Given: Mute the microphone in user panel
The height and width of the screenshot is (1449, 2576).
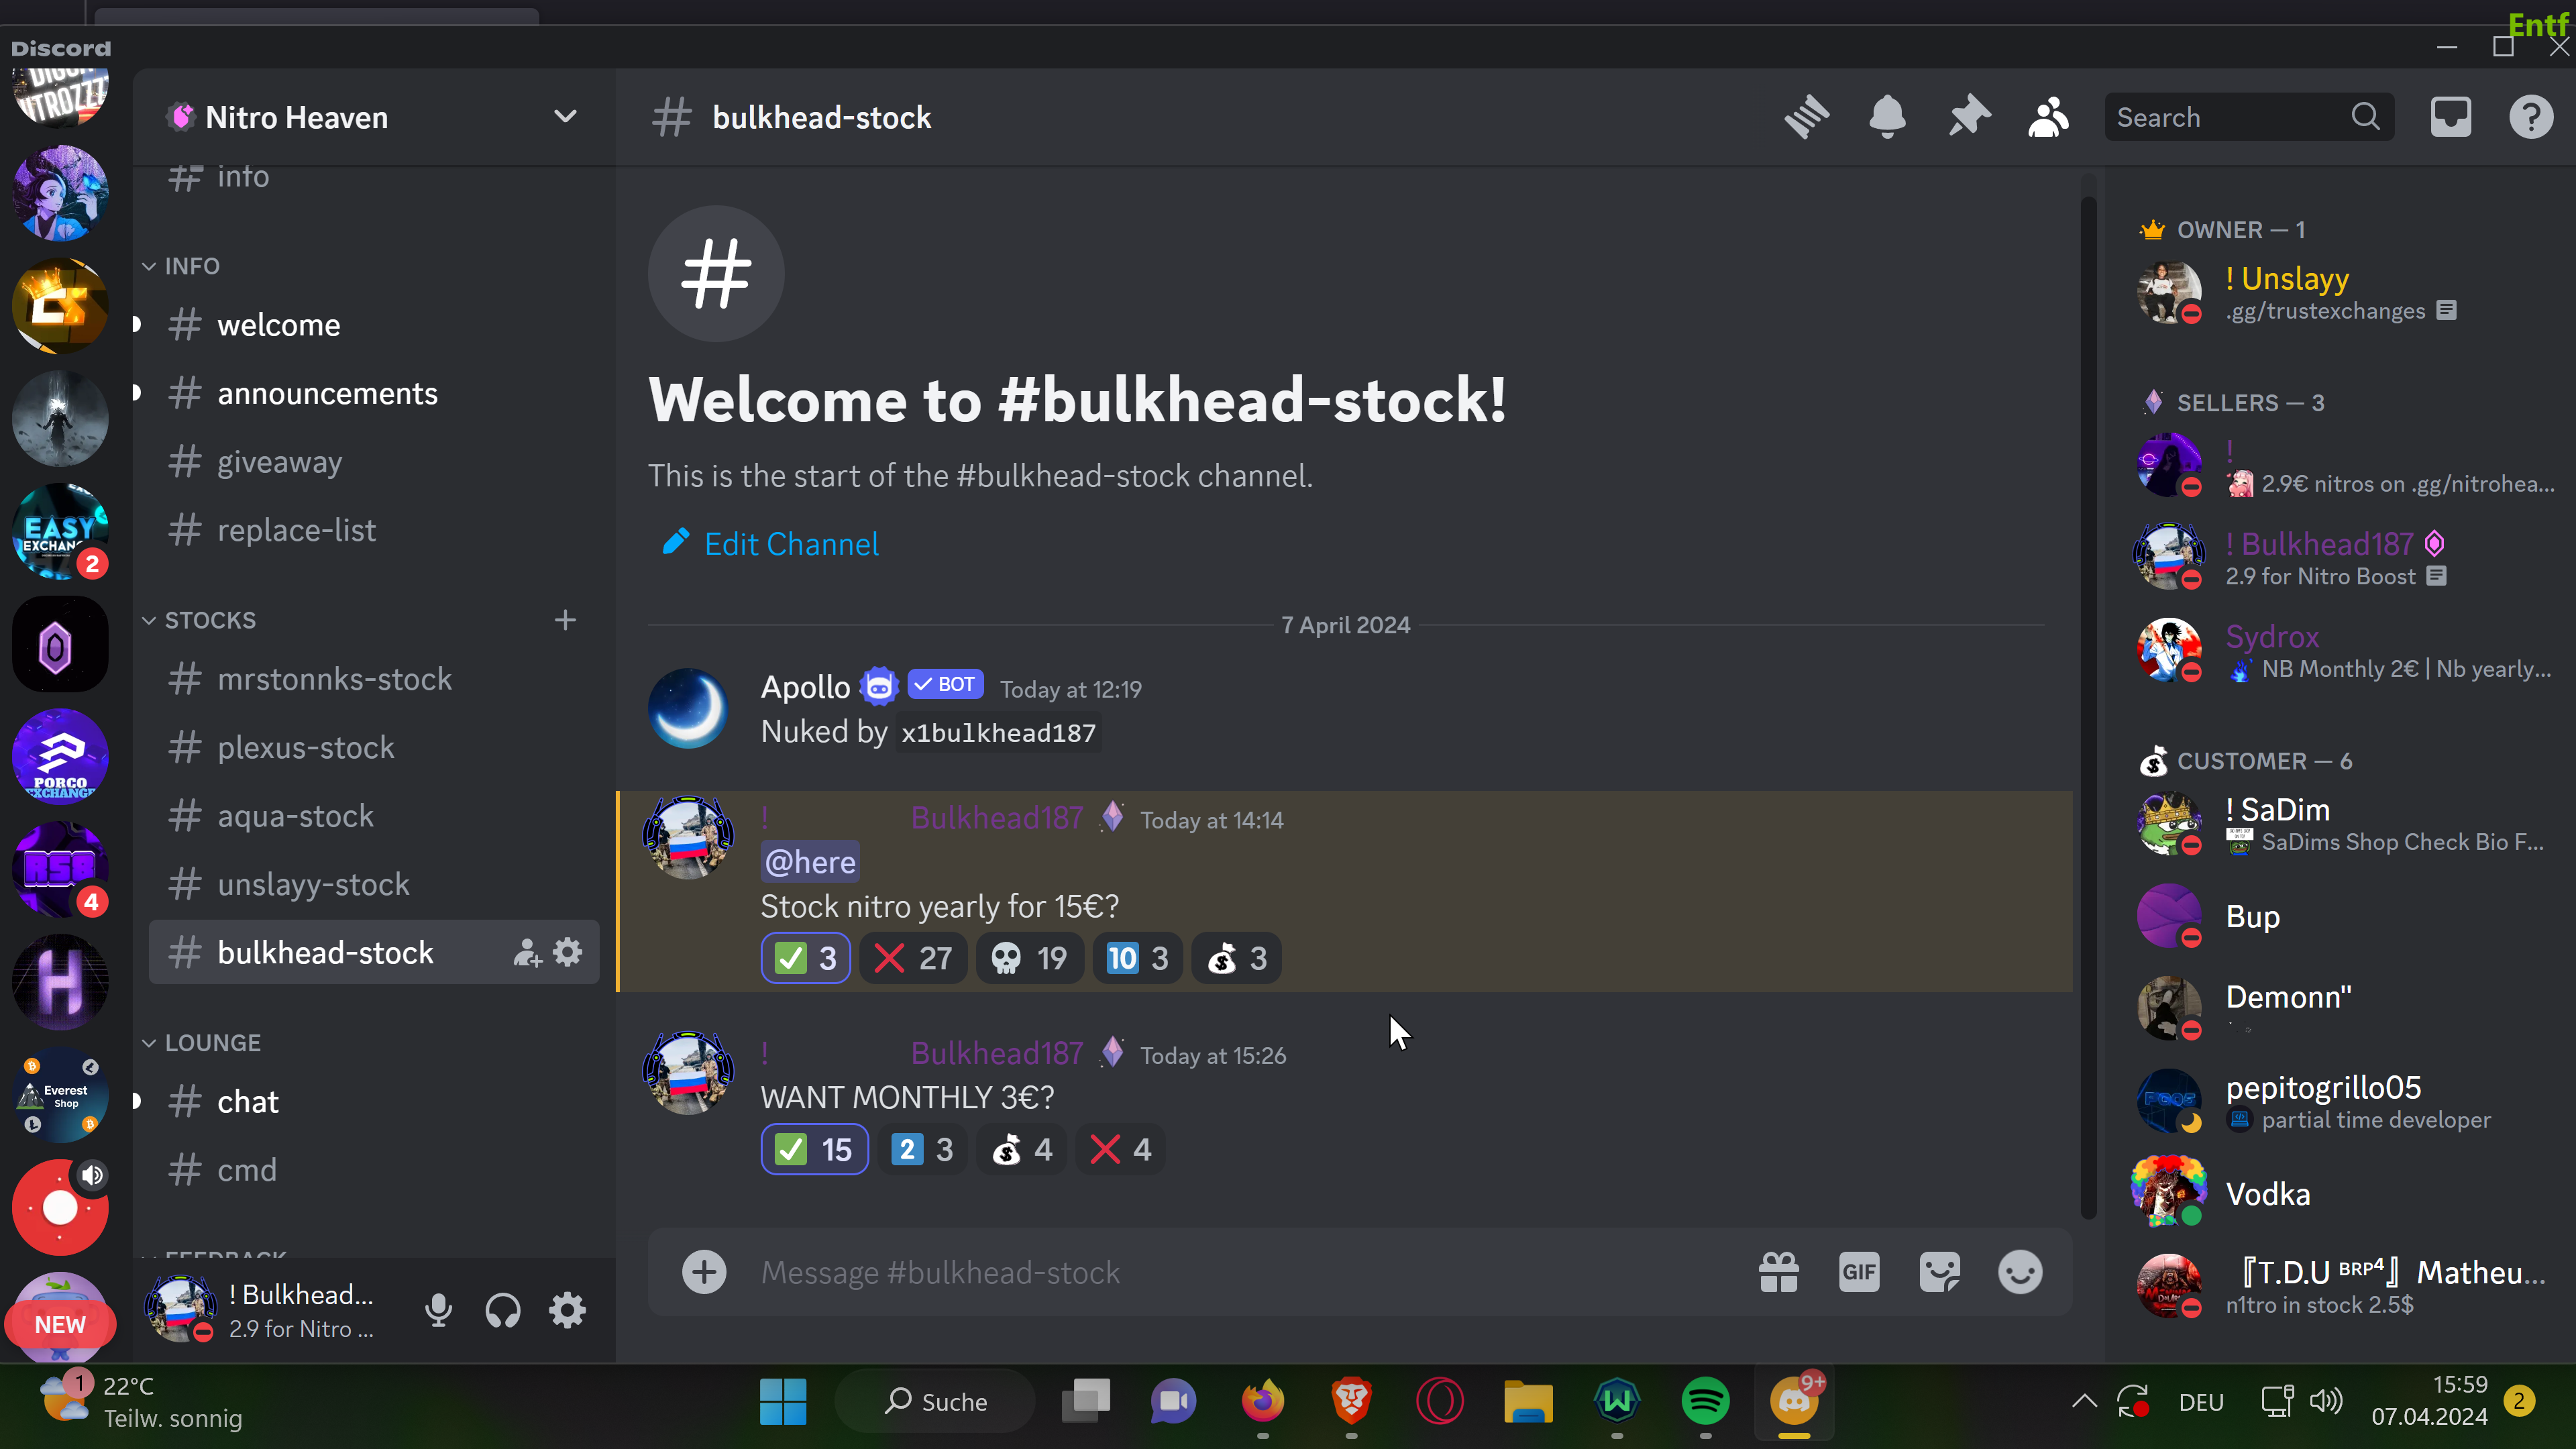Looking at the screenshot, I should point(438,1310).
